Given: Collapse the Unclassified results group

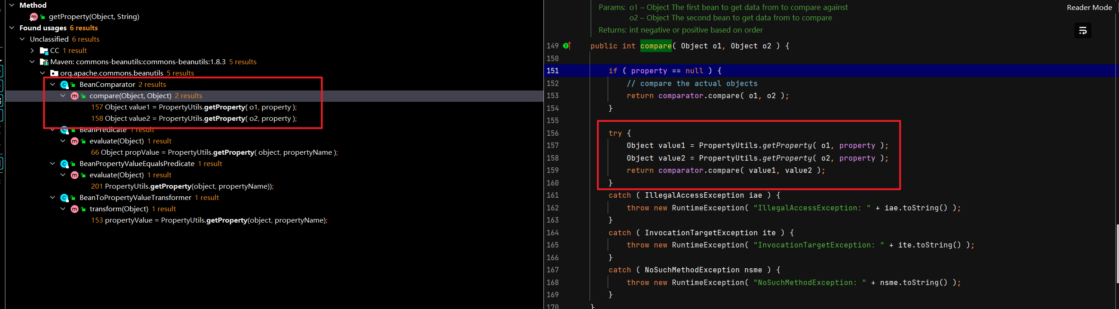Looking at the screenshot, I should (22, 39).
